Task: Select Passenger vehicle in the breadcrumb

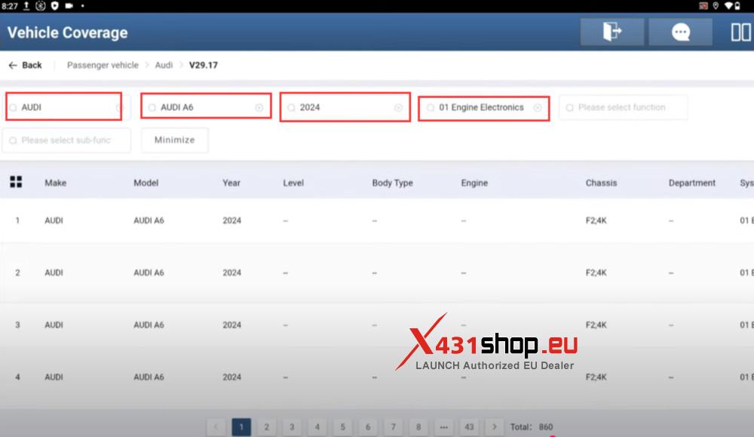Action: tap(103, 65)
